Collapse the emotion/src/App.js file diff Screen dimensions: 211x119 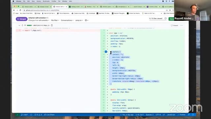click(x=19, y=25)
